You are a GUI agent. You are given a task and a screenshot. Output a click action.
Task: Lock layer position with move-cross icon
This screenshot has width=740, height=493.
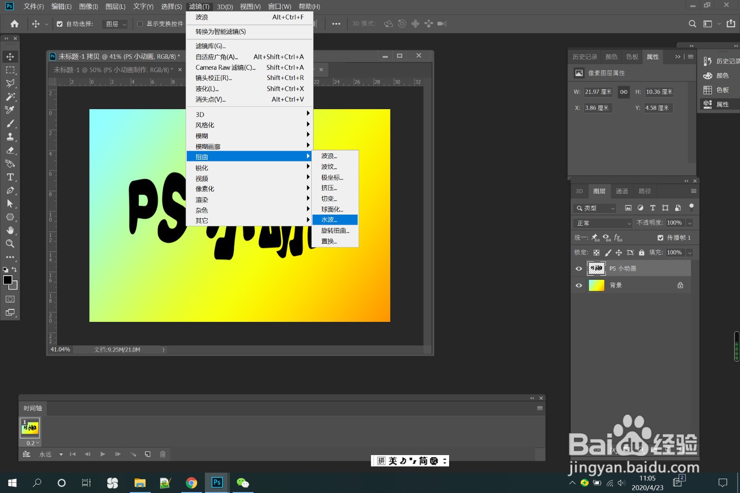(x=619, y=253)
